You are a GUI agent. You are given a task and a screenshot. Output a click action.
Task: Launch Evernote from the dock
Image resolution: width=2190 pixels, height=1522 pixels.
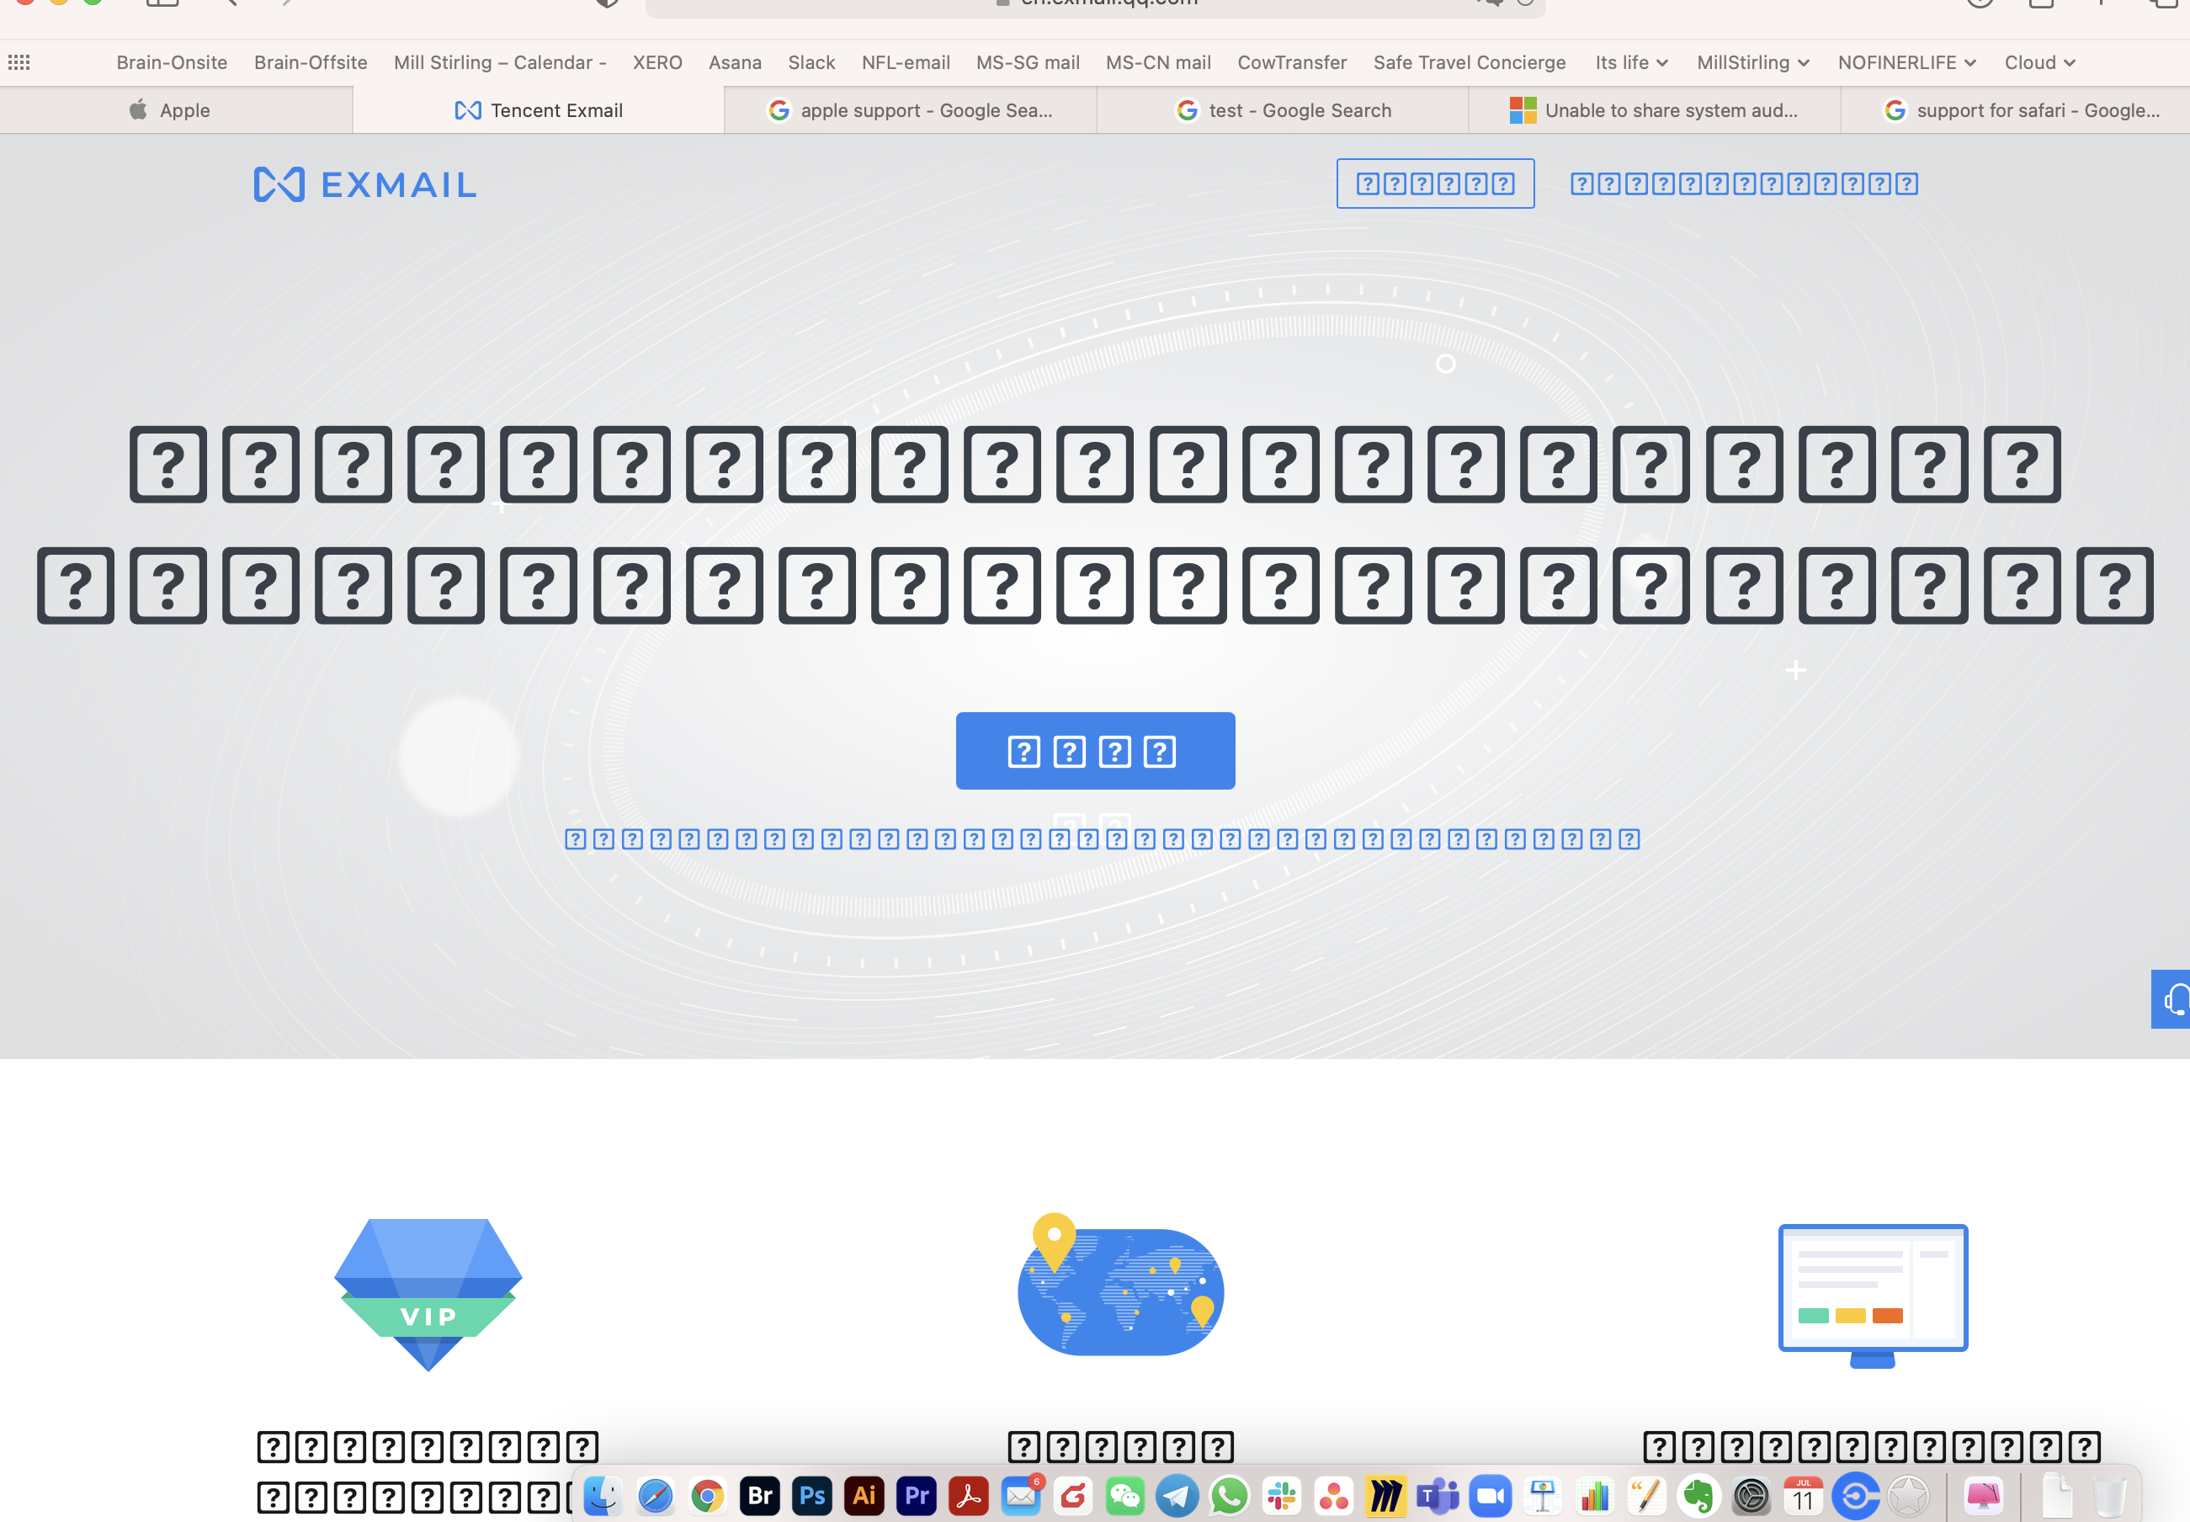click(1699, 1495)
